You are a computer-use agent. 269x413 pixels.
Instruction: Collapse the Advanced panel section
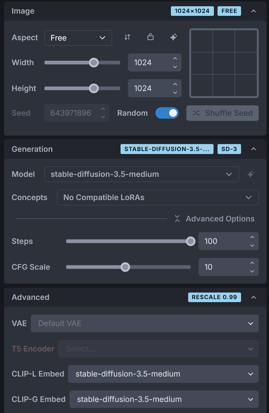click(254, 297)
